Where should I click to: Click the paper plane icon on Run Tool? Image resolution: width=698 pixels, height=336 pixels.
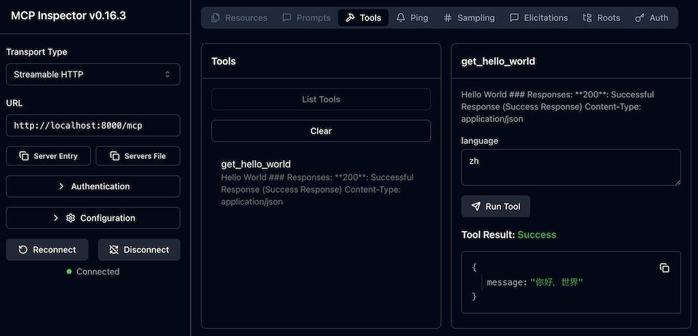click(x=476, y=207)
